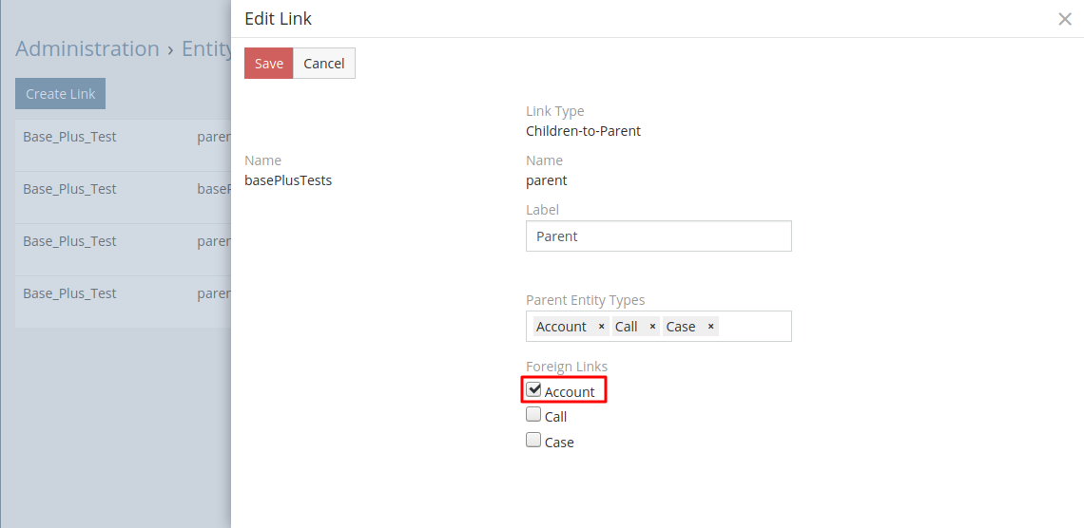Close the Edit Link dialog
Viewport: 1084px width, 528px height.
coord(1065,19)
